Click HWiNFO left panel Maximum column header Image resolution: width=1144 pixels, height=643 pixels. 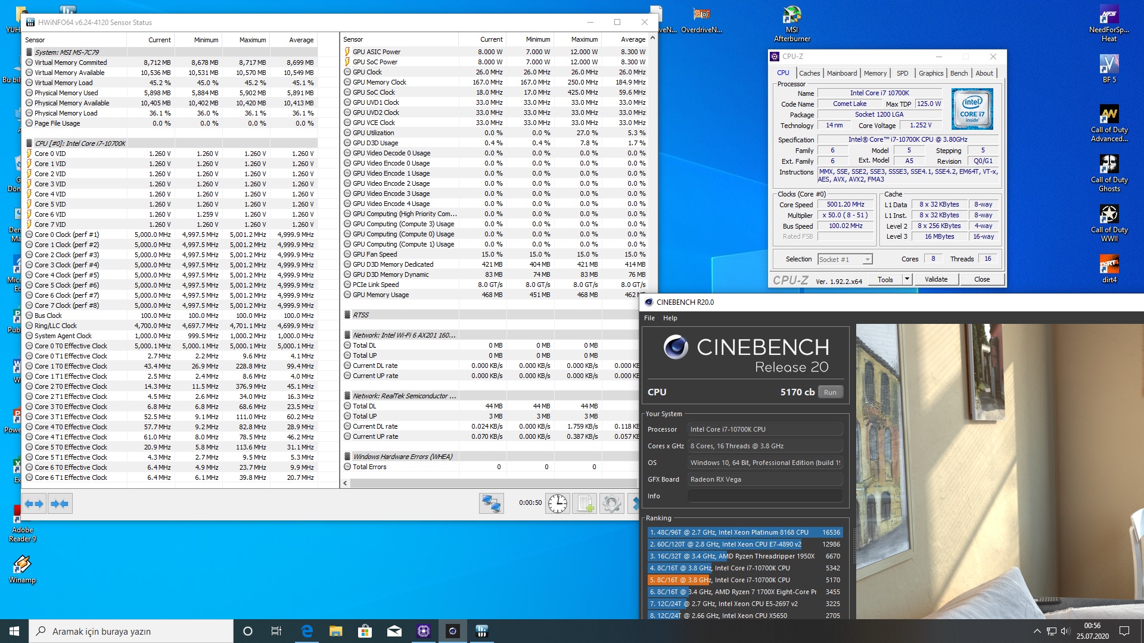(245, 40)
